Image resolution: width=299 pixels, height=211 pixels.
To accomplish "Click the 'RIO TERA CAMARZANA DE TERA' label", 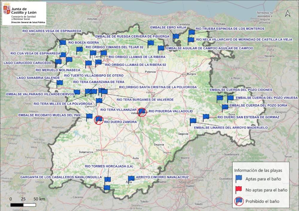I will (99, 82).
